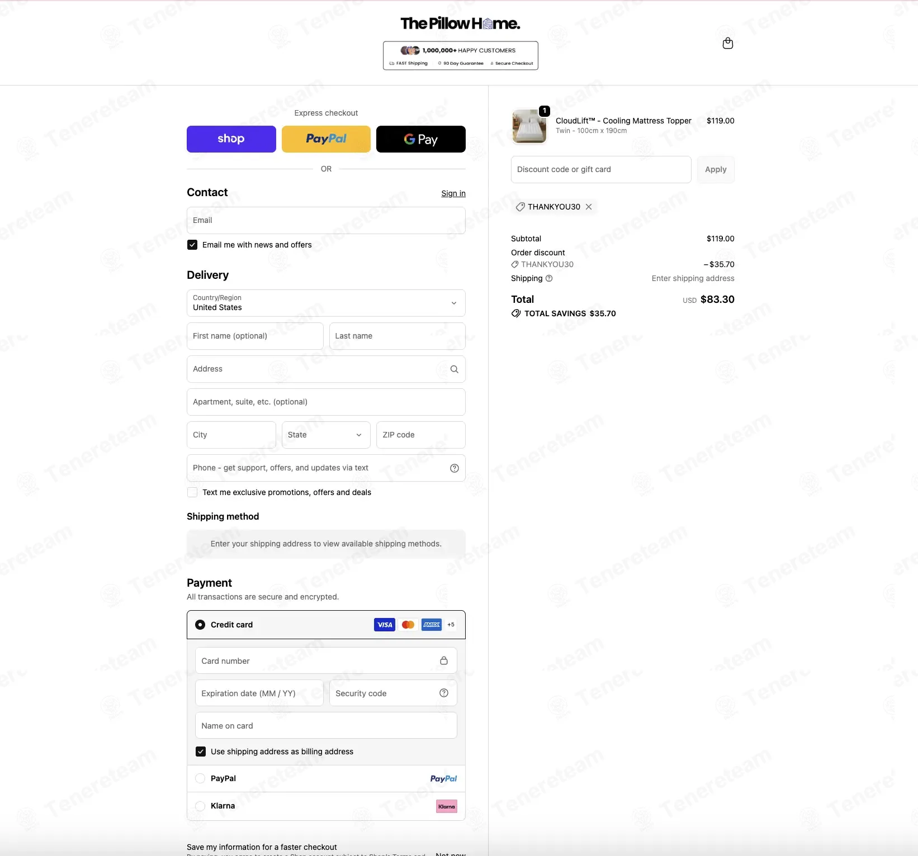Remove the THANKYOU30 discount code
The height and width of the screenshot is (856, 918).
tap(589, 207)
